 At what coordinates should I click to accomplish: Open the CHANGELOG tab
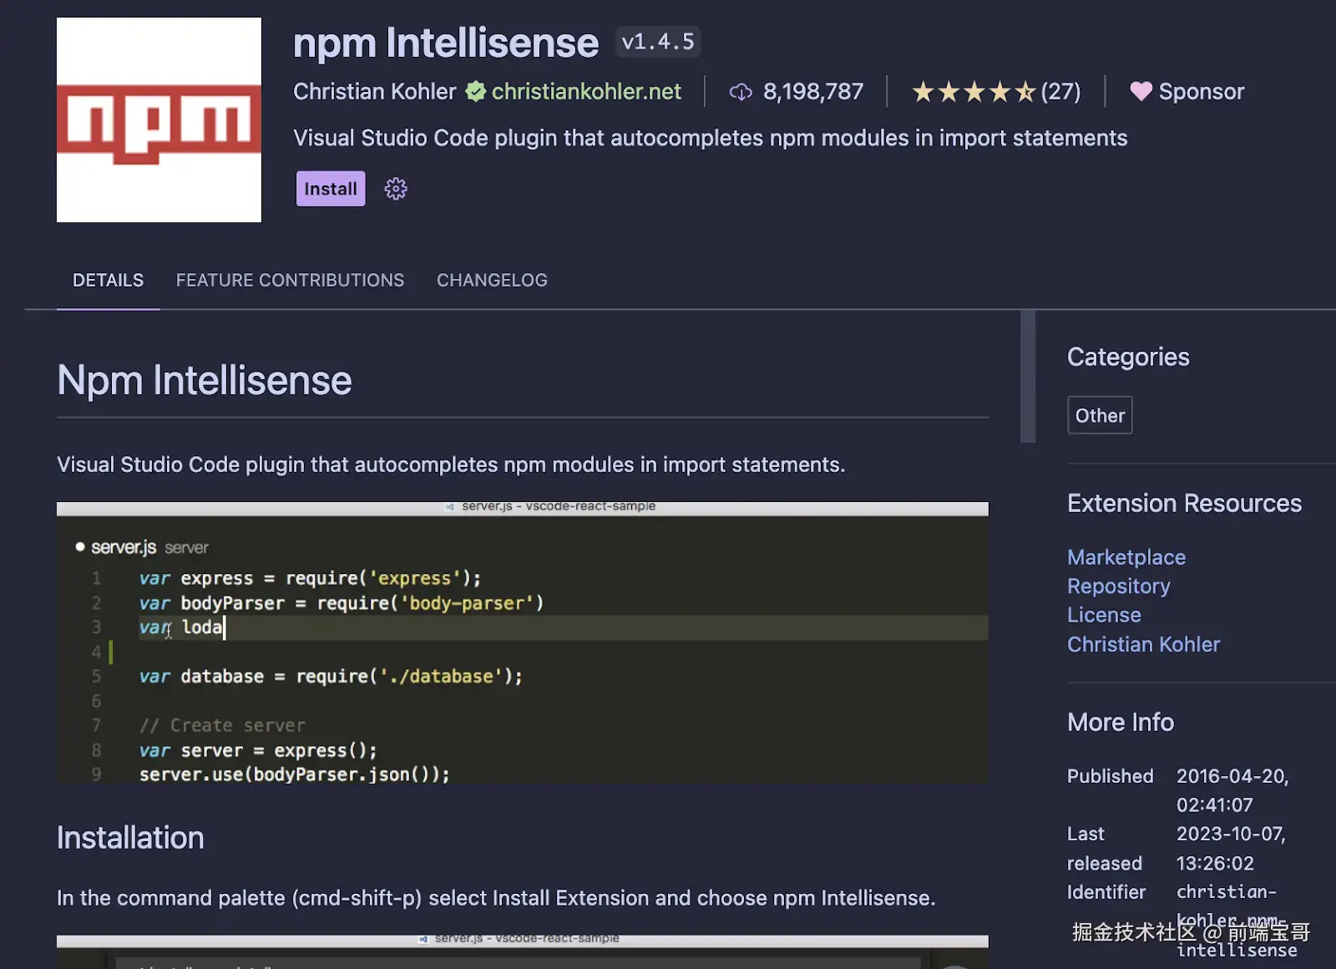[x=492, y=281]
